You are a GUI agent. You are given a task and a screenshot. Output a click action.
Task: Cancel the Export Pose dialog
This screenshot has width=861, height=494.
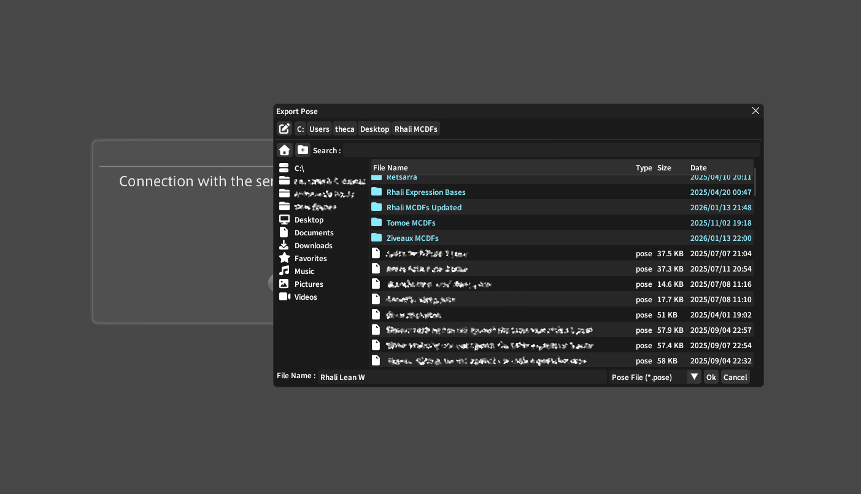(x=735, y=377)
